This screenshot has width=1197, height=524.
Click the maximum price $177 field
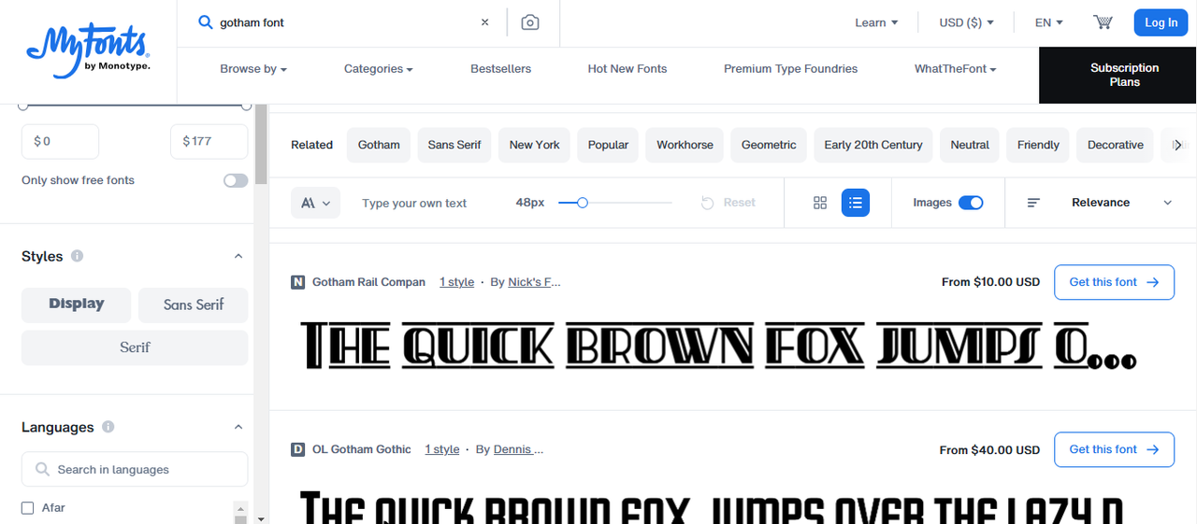tap(209, 141)
